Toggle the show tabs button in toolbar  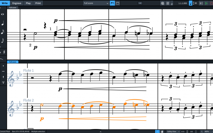tap(112, 3)
